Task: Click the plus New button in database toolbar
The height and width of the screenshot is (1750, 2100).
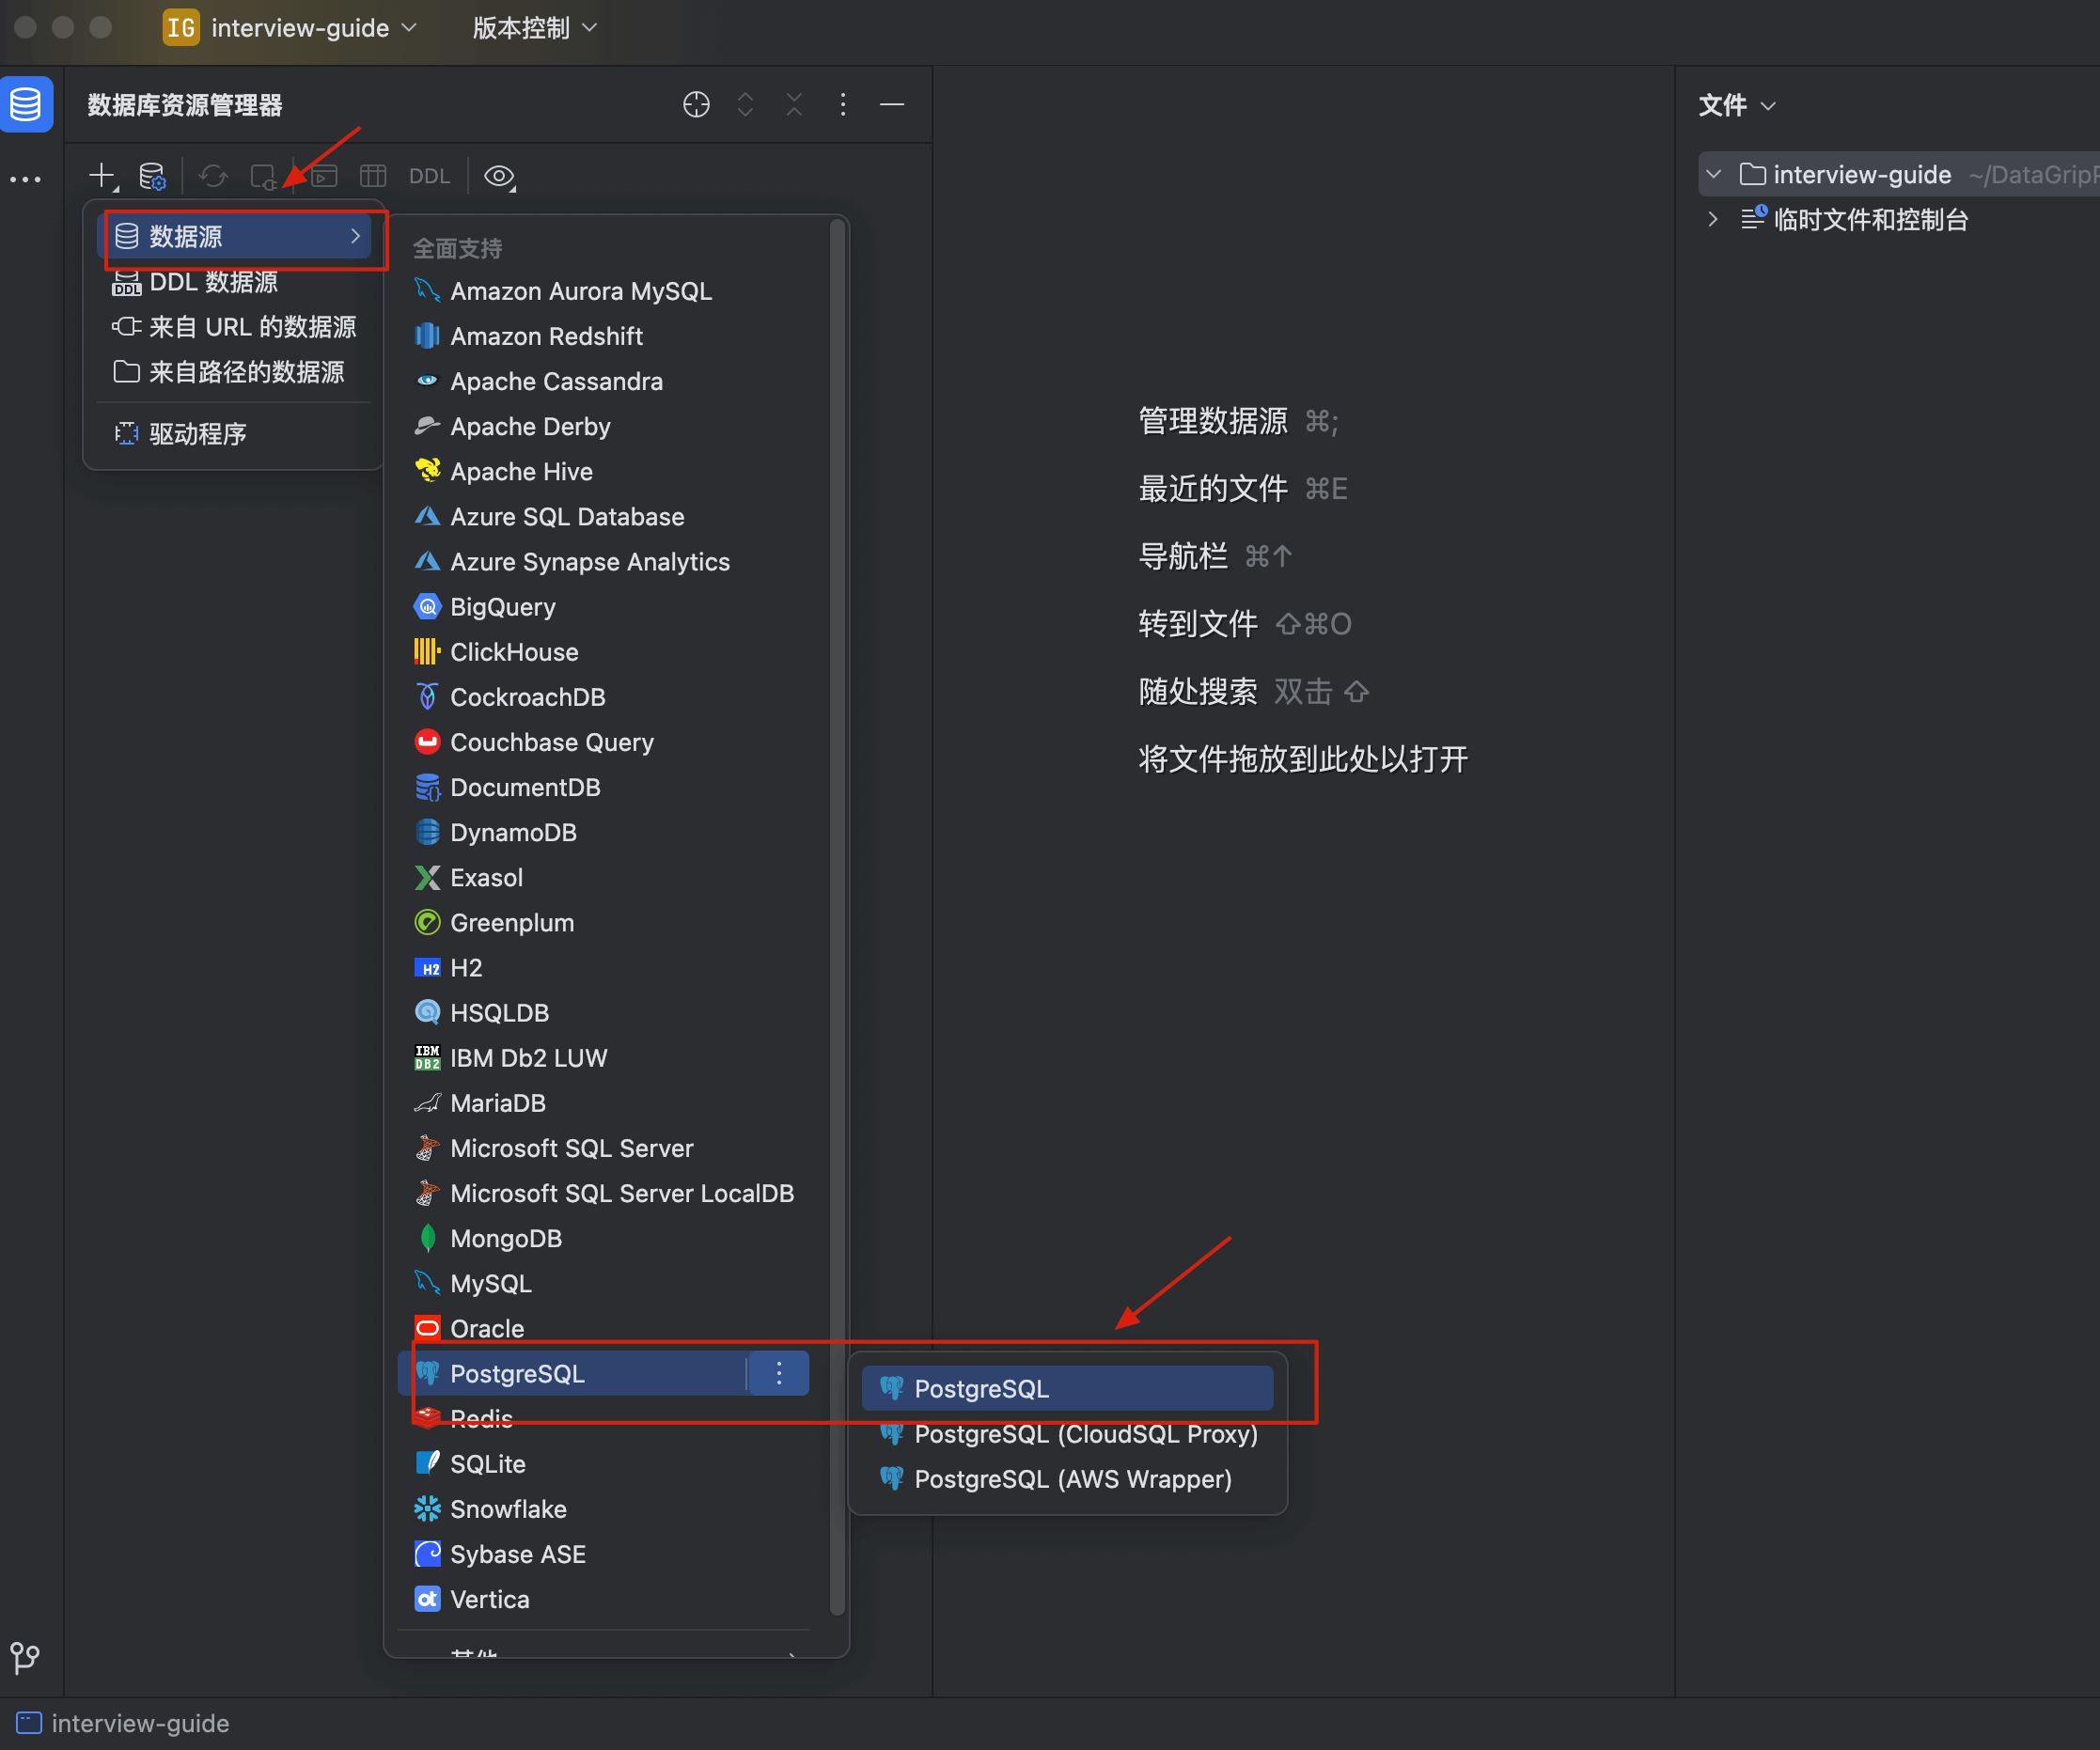Action: click(x=102, y=177)
